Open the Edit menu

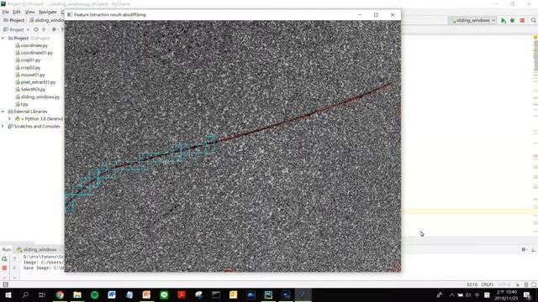[x=17, y=12]
